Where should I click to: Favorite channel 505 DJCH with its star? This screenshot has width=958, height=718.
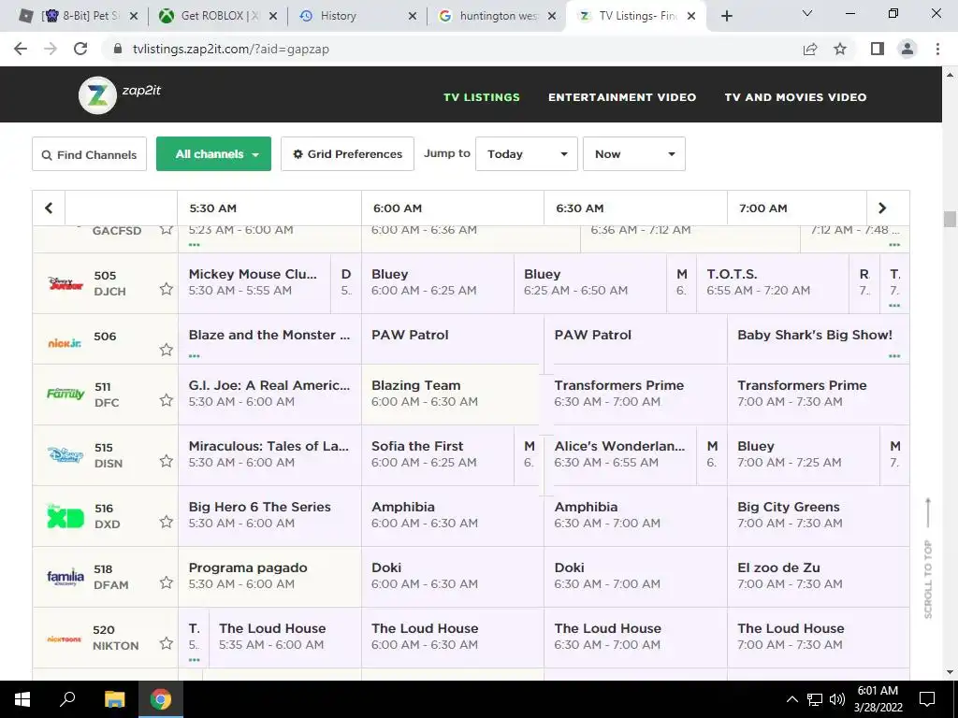pos(167,289)
